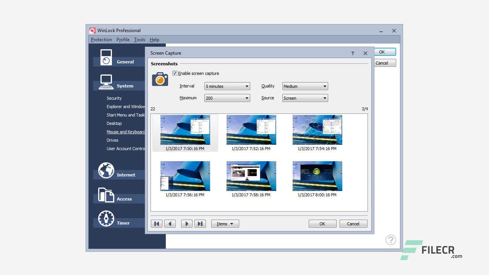
Task: Click the Internet globe icon
Action: (x=106, y=170)
